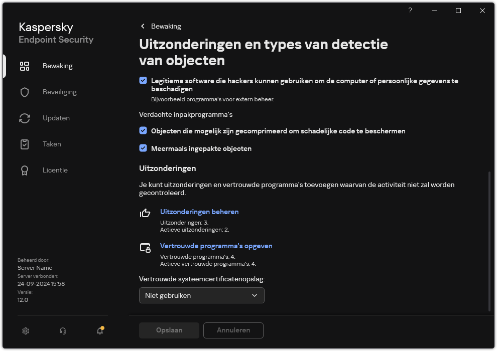Select the Bewaking grid icon in sidebar

25,66
